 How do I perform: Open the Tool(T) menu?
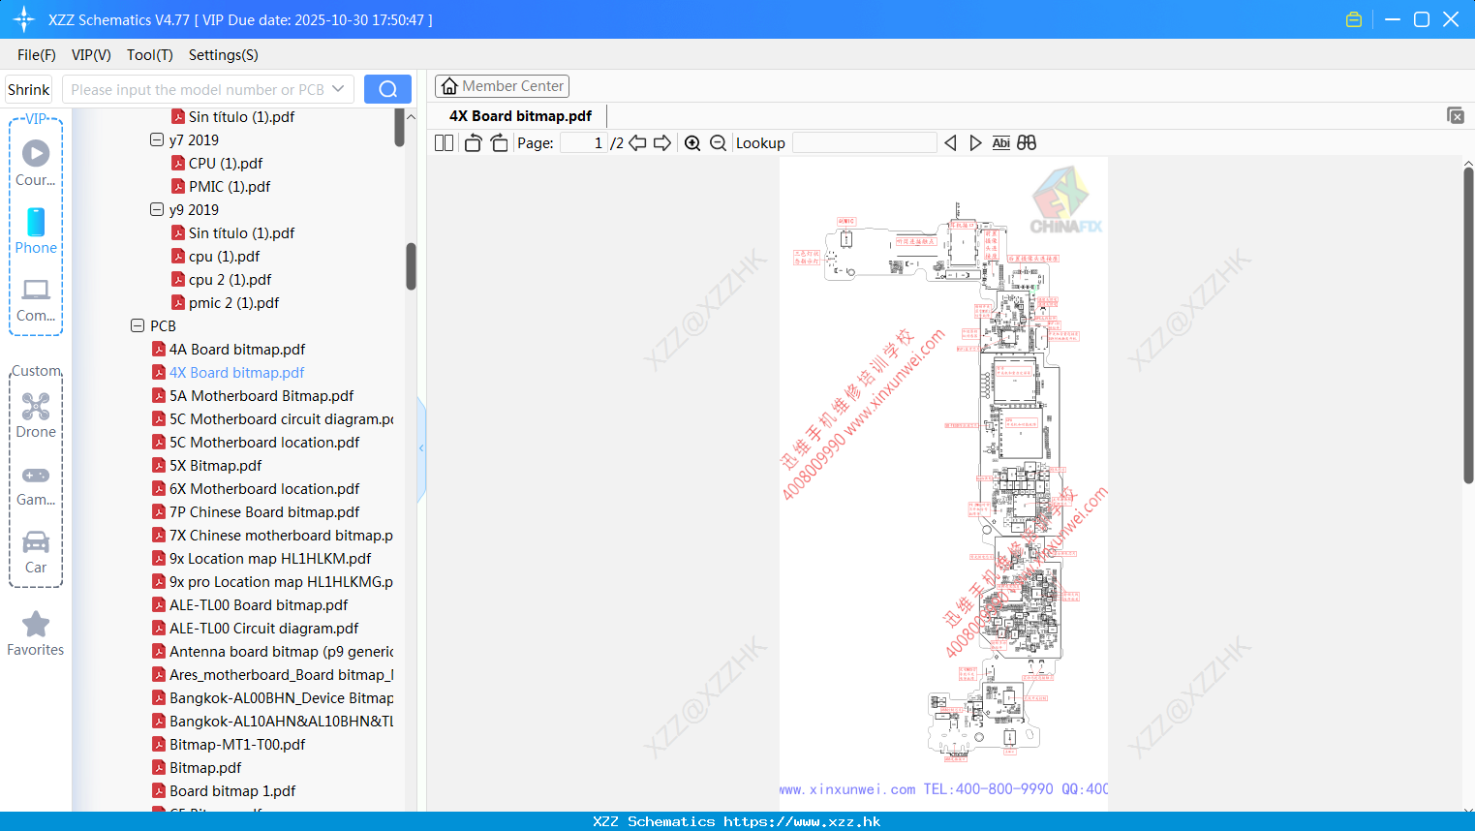[x=150, y=55]
